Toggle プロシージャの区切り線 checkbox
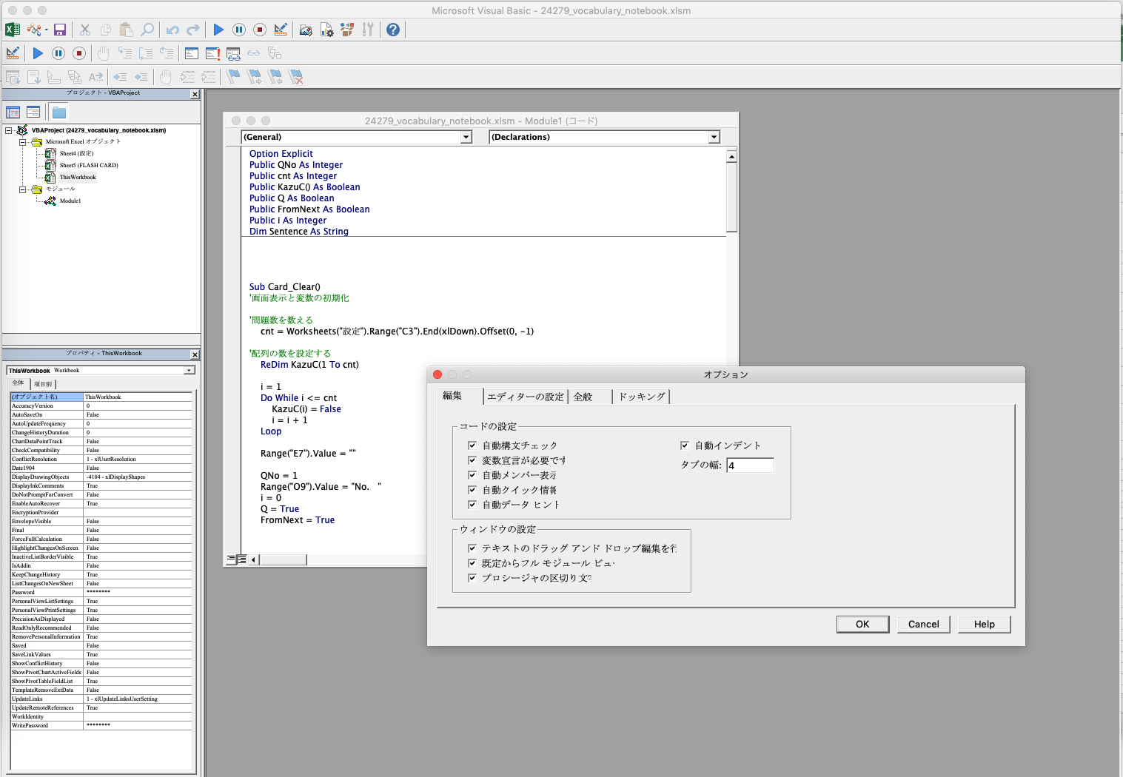 click(472, 578)
